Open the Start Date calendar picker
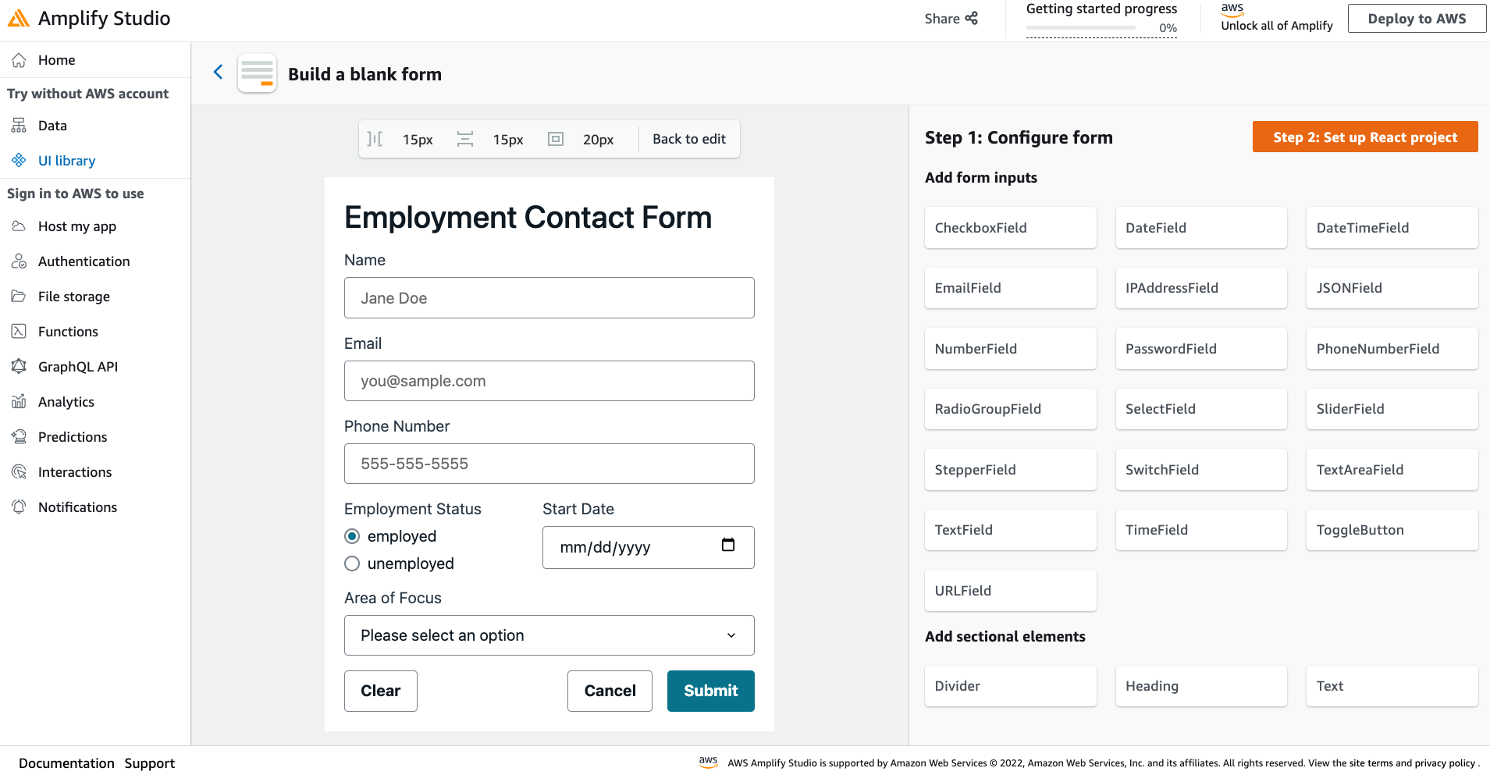The height and width of the screenshot is (775, 1490). [728, 546]
